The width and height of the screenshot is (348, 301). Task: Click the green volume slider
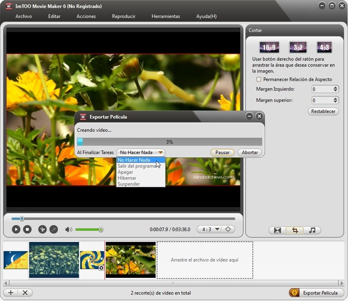point(89,230)
